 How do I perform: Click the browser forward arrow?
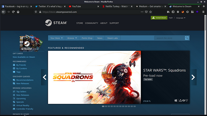pos(8,12)
